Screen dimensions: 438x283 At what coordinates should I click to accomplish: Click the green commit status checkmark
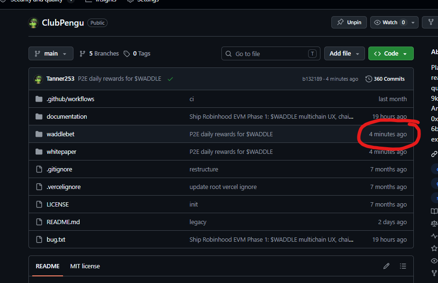tap(170, 79)
